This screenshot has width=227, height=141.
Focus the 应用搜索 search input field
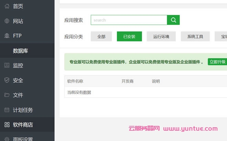[x=129, y=20]
